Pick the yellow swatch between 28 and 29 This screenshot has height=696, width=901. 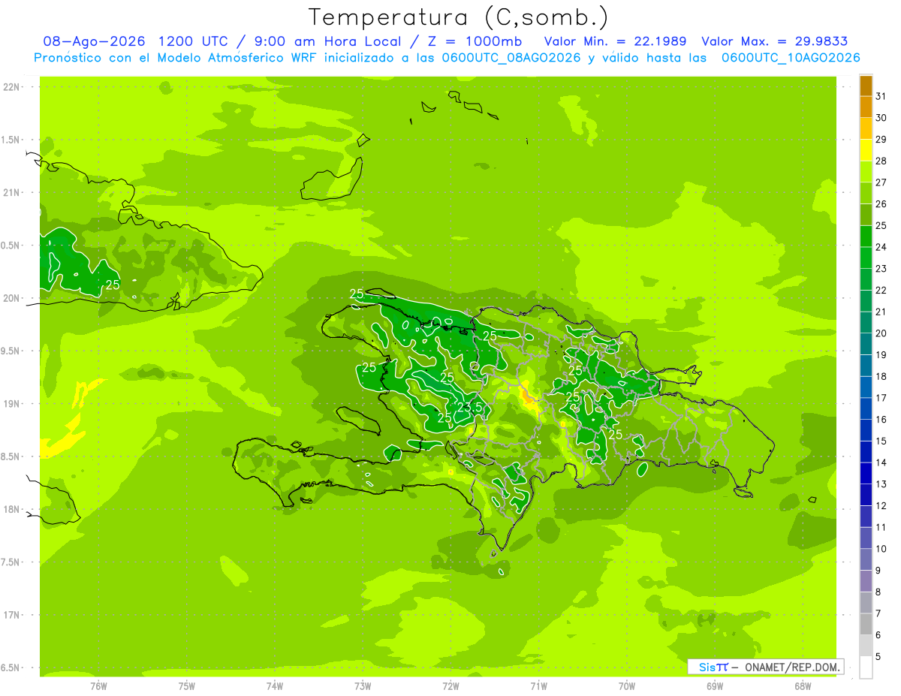click(x=866, y=150)
